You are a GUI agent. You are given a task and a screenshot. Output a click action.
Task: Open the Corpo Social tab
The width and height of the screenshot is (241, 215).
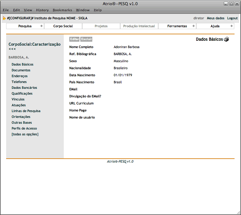click(x=63, y=26)
